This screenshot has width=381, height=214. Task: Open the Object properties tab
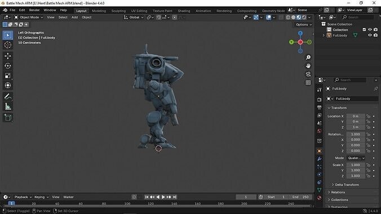click(x=319, y=151)
